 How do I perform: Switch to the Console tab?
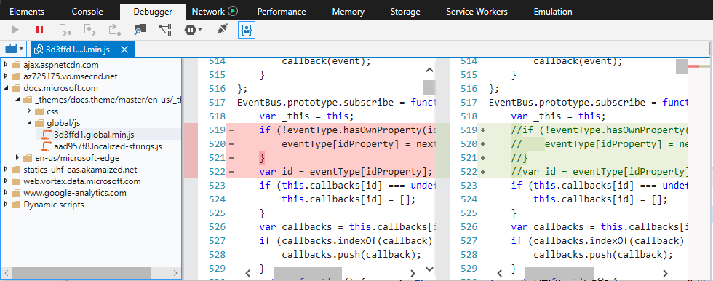[87, 12]
